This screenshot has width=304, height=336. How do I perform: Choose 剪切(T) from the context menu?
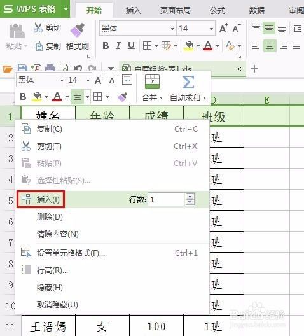112,146
